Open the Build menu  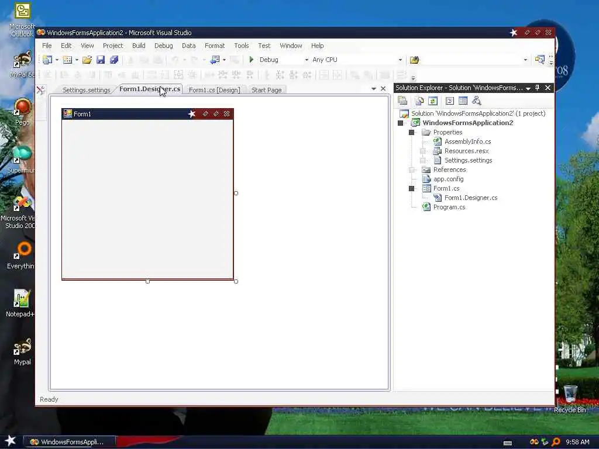coord(139,46)
